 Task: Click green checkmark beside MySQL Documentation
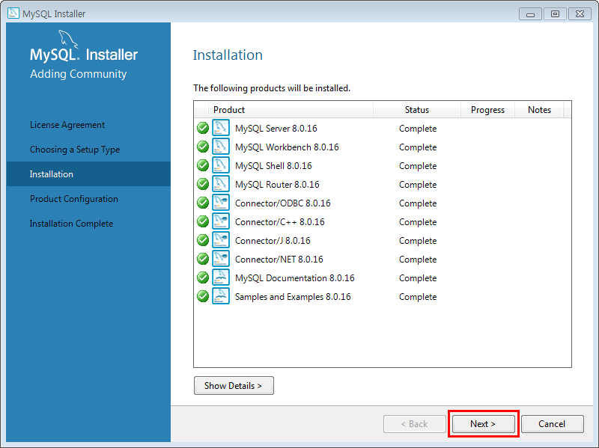(203, 277)
